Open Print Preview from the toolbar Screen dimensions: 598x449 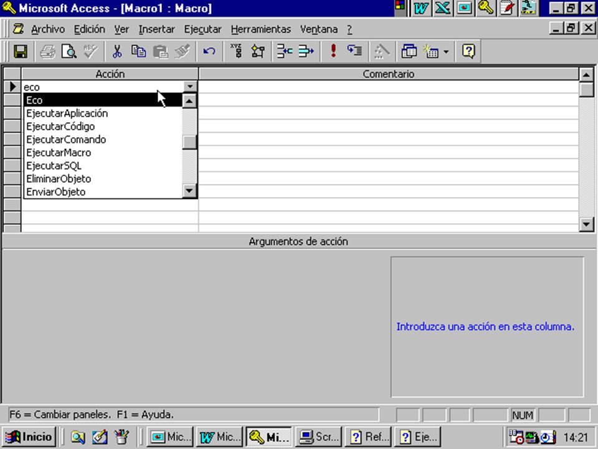click(69, 51)
